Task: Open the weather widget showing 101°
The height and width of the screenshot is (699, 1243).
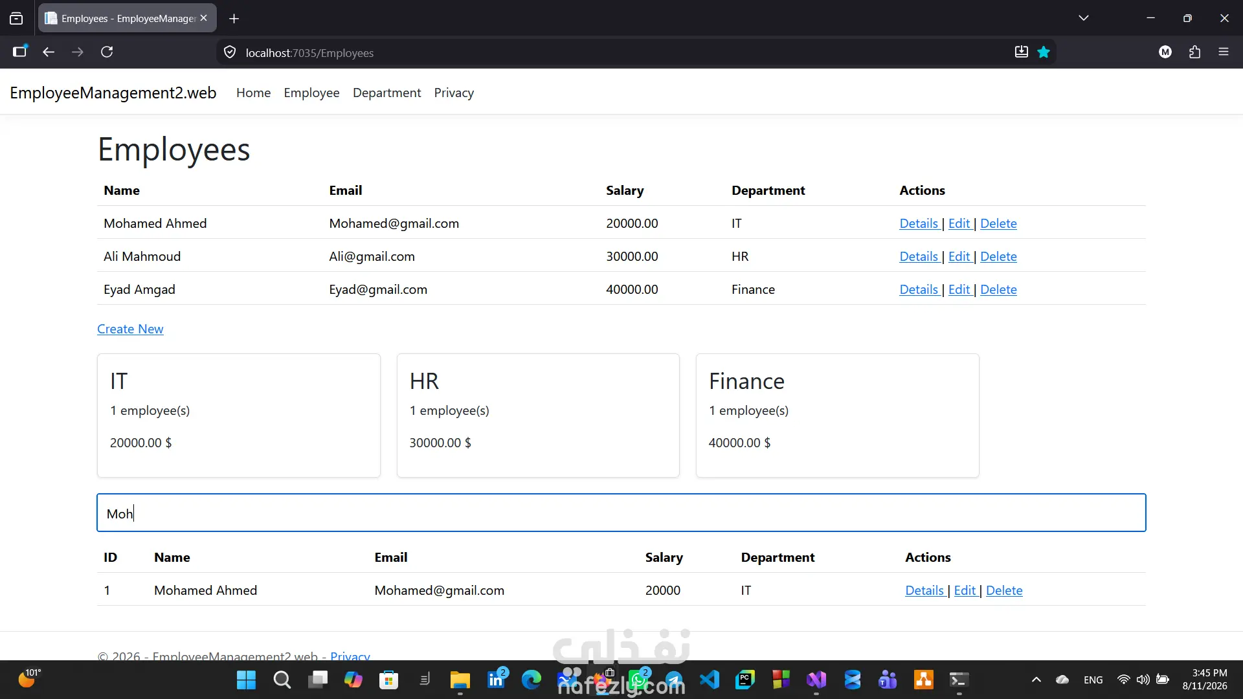Action: coord(28,679)
